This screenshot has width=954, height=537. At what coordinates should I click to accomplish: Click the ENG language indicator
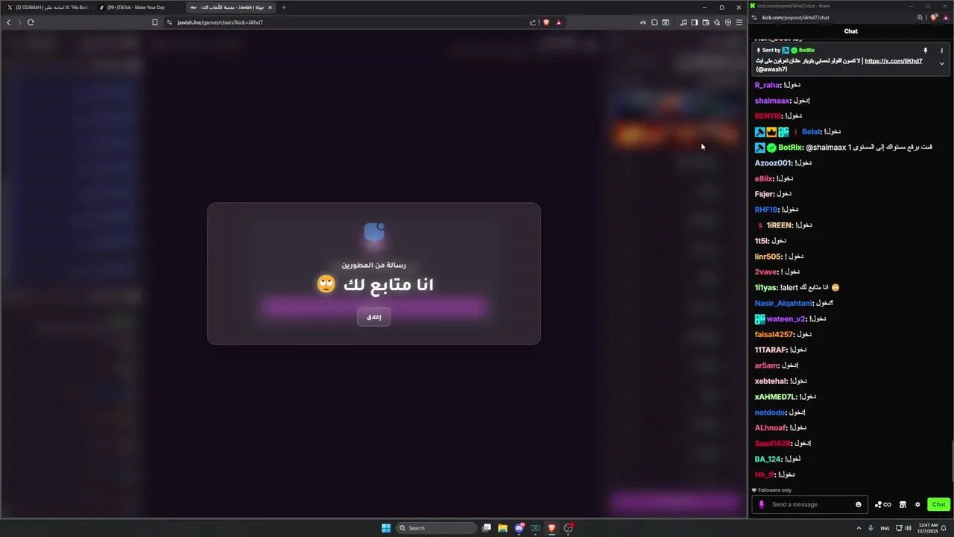point(885,528)
